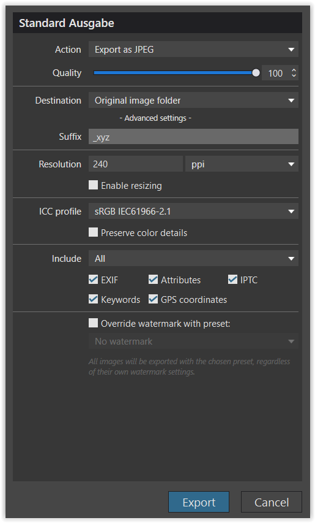
Task: Uncheck the Attributes checkbox
Action: 153,280
